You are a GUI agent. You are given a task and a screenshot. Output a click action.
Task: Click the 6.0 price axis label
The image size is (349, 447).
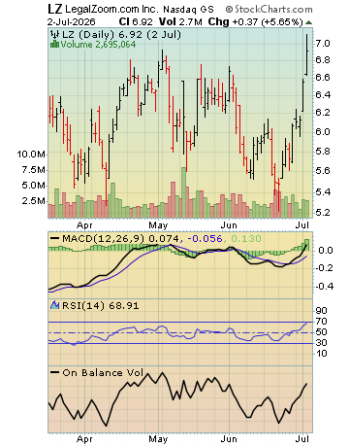pos(323,131)
